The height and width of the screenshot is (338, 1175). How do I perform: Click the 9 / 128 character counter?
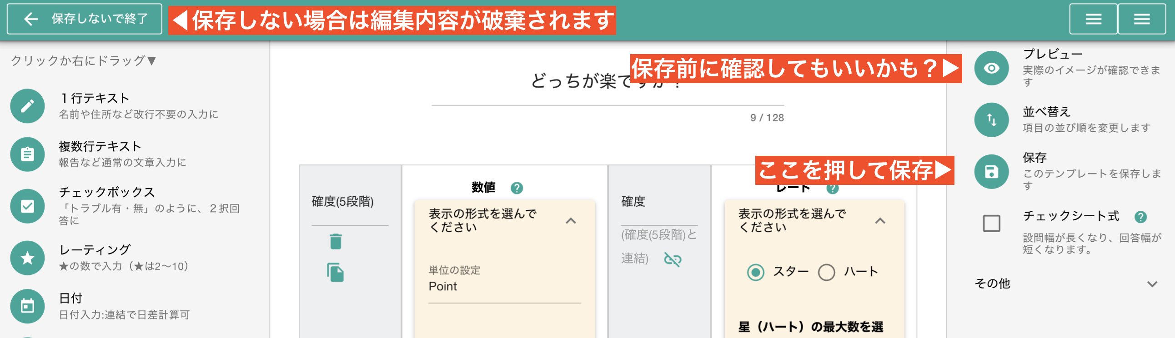[767, 118]
